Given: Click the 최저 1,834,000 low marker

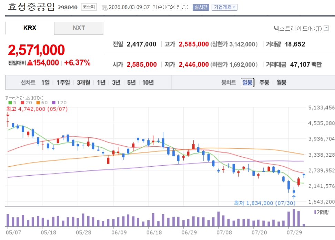Looking at the screenshot, I should [x=265, y=203].
